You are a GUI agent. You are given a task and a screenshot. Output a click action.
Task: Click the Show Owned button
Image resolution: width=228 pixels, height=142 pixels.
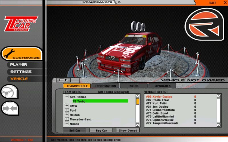128,130
